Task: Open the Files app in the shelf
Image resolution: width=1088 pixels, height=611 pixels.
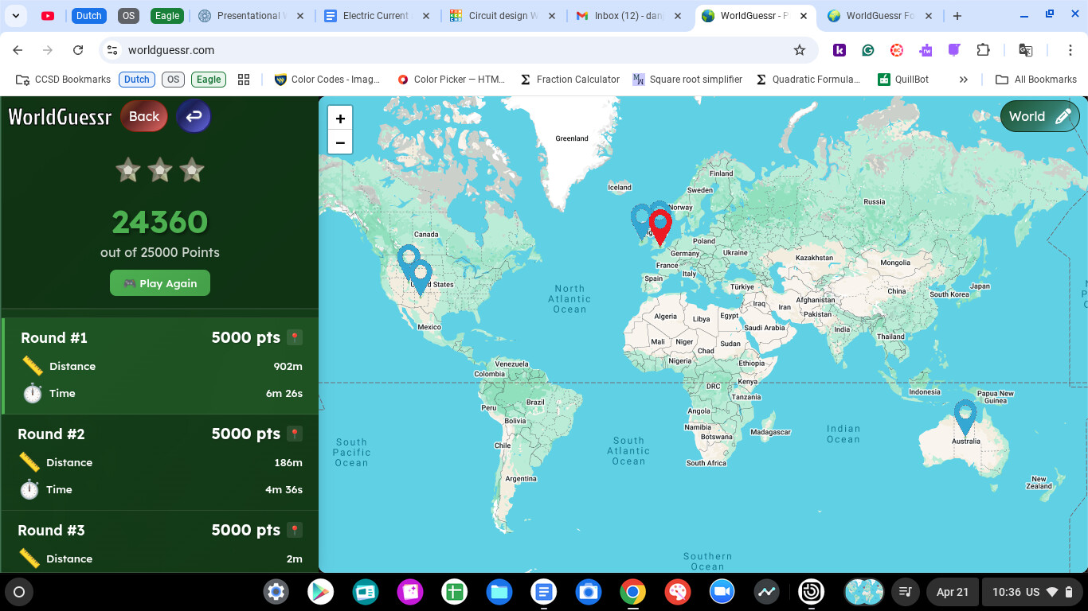Action: click(499, 592)
